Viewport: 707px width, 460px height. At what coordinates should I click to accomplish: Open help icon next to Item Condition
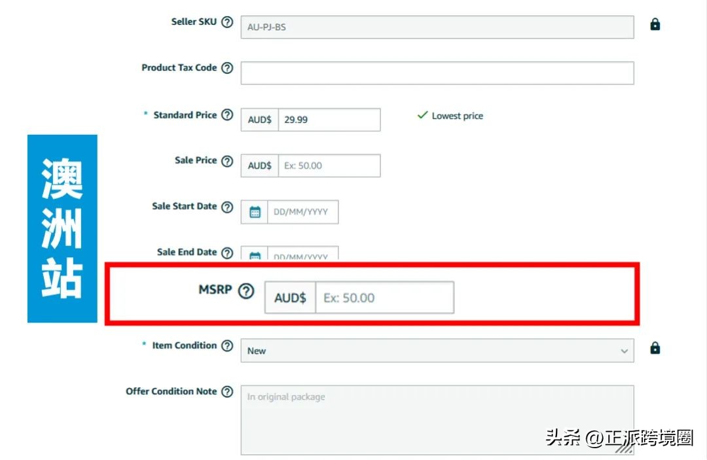(227, 345)
